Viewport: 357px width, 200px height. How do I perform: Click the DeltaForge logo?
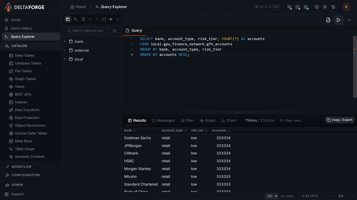(x=25, y=7)
